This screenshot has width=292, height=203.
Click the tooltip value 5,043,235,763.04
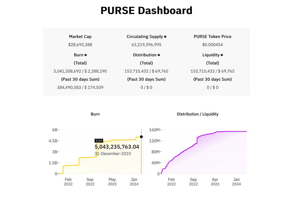(x=117, y=147)
